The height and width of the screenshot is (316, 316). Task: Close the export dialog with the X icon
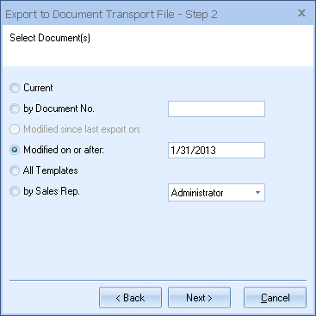pyautogui.click(x=301, y=13)
